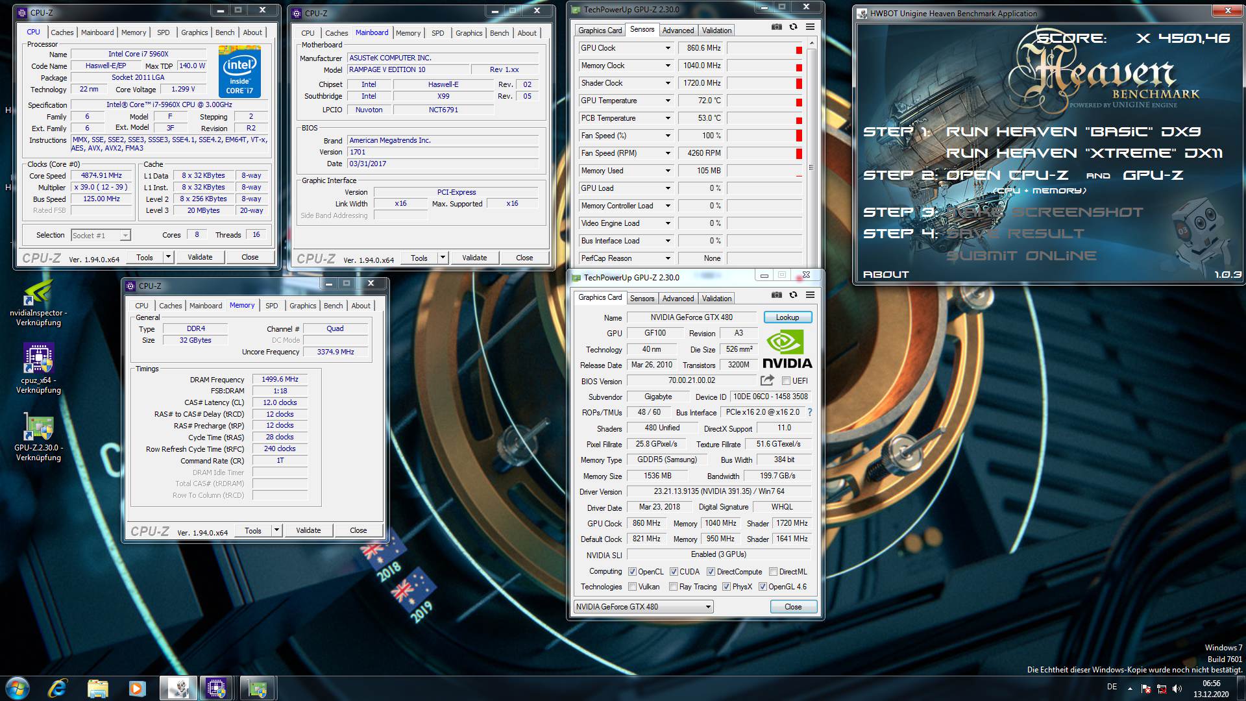1246x701 pixels.
Task: Click the refresh icon in the GPU-Z Graphics Card window
Action: (793, 295)
